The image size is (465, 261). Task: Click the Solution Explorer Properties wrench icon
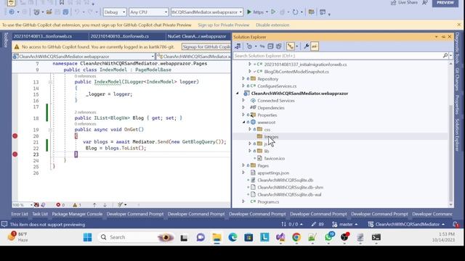coord(307,46)
